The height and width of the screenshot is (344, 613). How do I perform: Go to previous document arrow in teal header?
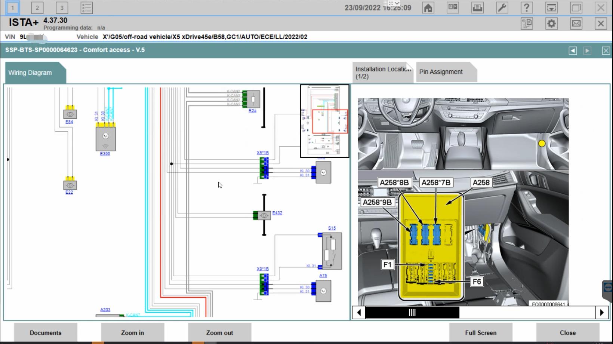(573, 50)
